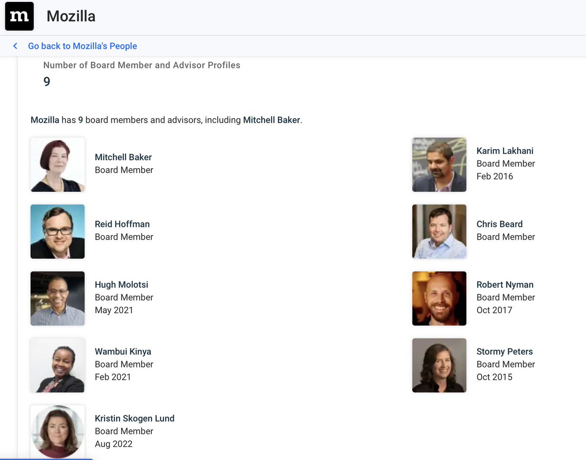The height and width of the screenshot is (460, 586).
Task: Select the Wambui Kinya name link
Action: (x=123, y=351)
